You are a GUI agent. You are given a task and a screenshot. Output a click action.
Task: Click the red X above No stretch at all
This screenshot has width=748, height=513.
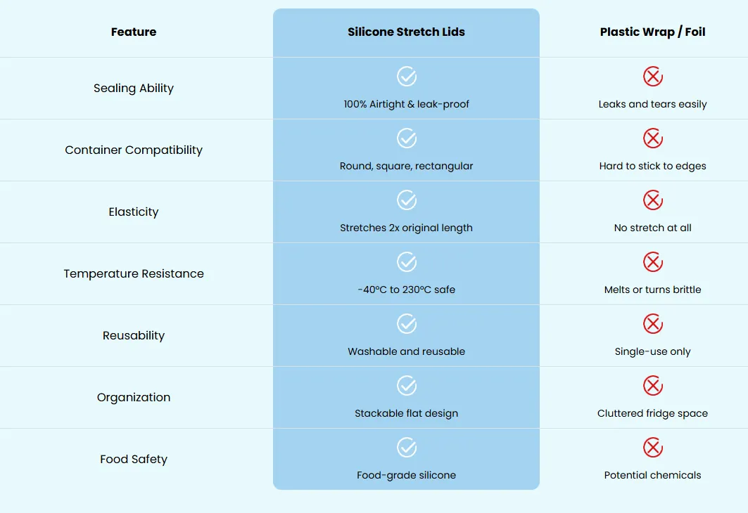pyautogui.click(x=652, y=200)
